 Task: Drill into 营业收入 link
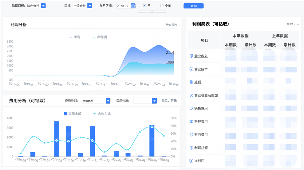201,56
